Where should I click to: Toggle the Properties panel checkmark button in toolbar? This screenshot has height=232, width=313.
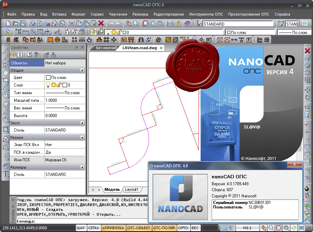(x=93, y=32)
